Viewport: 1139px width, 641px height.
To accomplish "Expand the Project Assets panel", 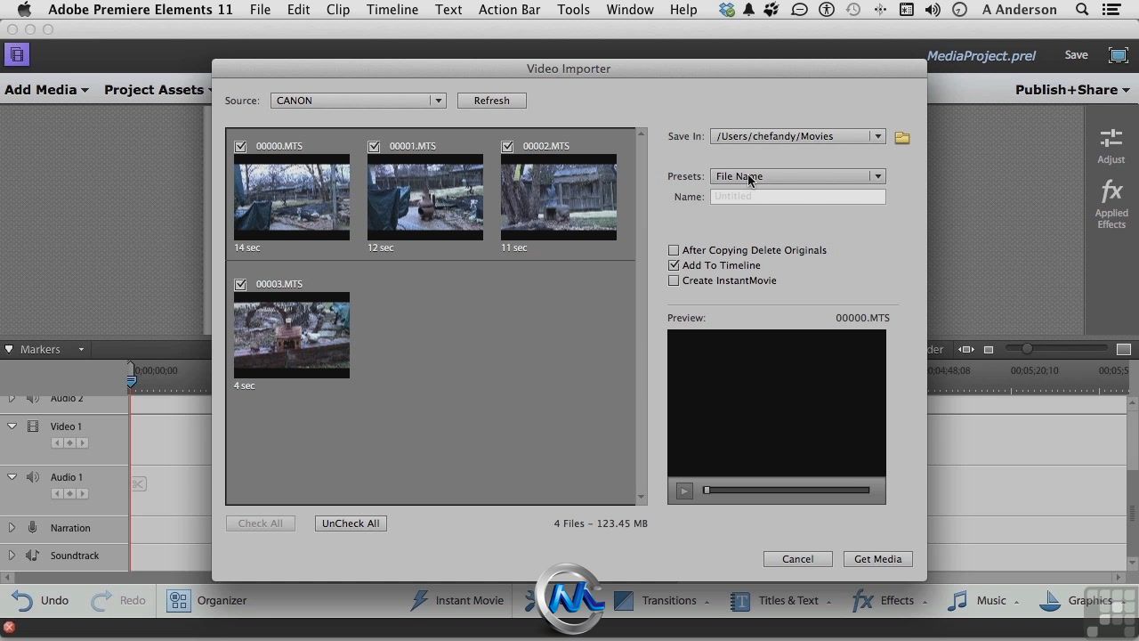I will click(158, 90).
